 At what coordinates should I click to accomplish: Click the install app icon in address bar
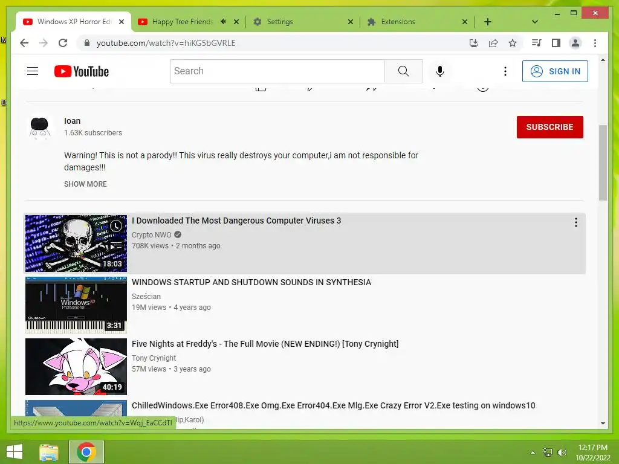474,43
